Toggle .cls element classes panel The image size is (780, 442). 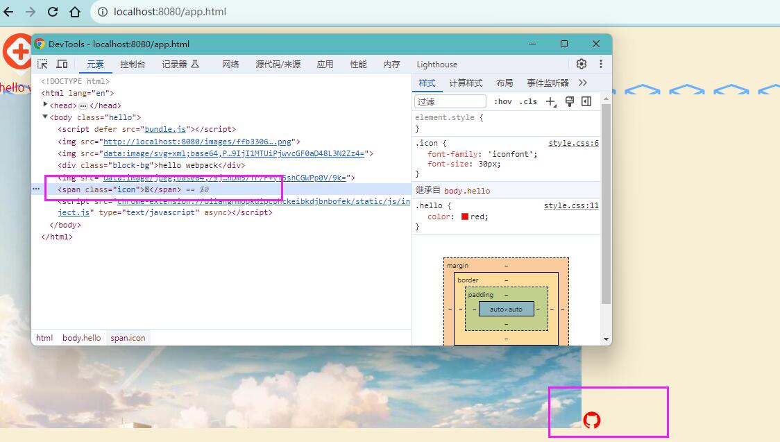click(x=528, y=101)
